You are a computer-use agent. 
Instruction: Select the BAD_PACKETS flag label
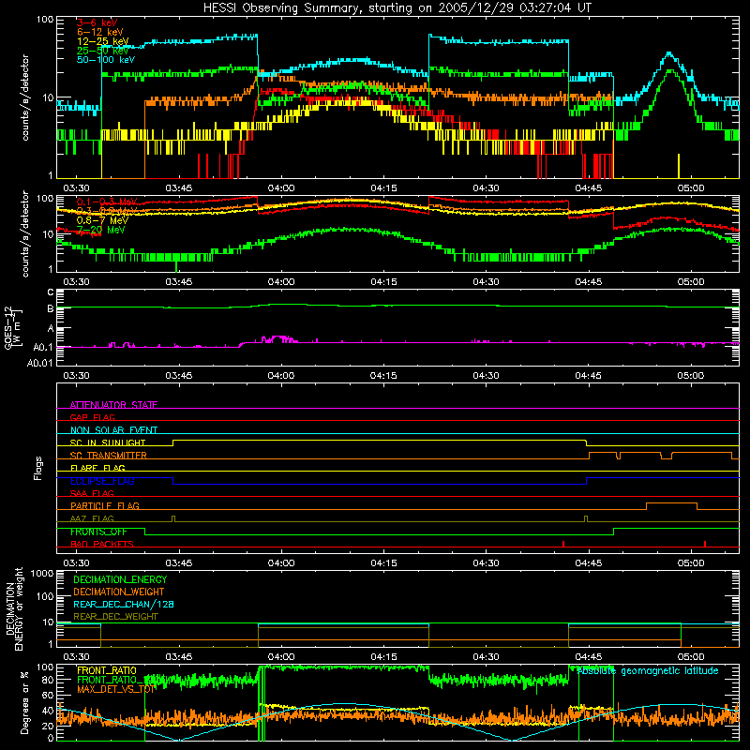(x=102, y=544)
